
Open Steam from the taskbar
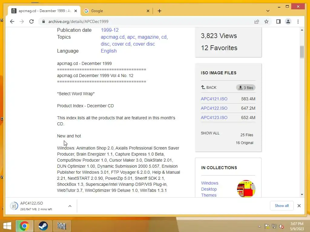point(43,226)
